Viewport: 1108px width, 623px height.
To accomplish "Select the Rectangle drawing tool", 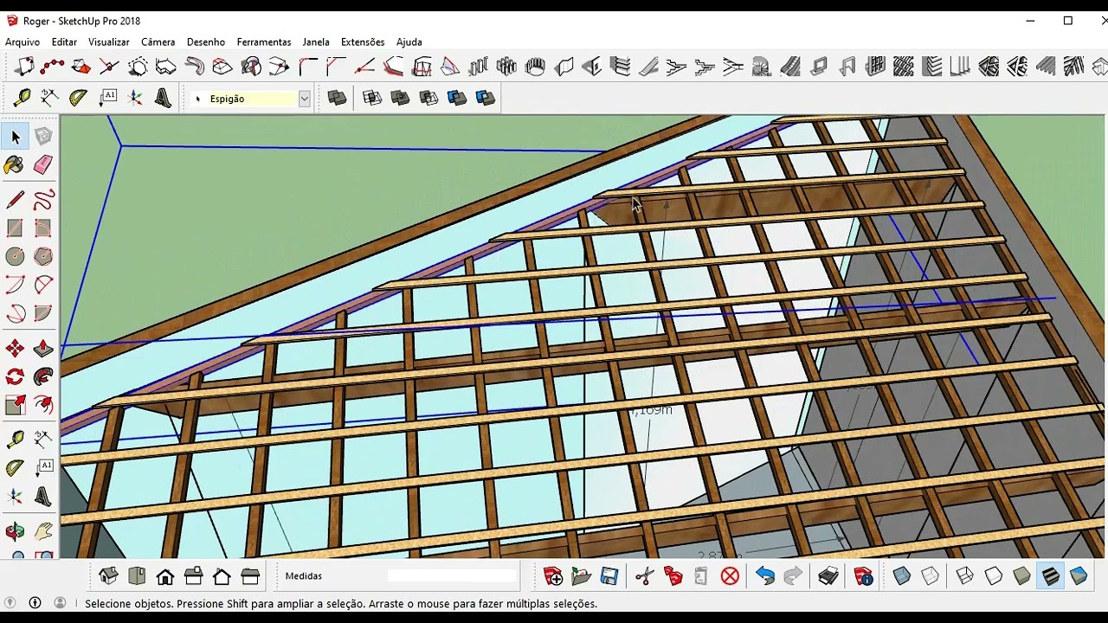I will (x=15, y=228).
